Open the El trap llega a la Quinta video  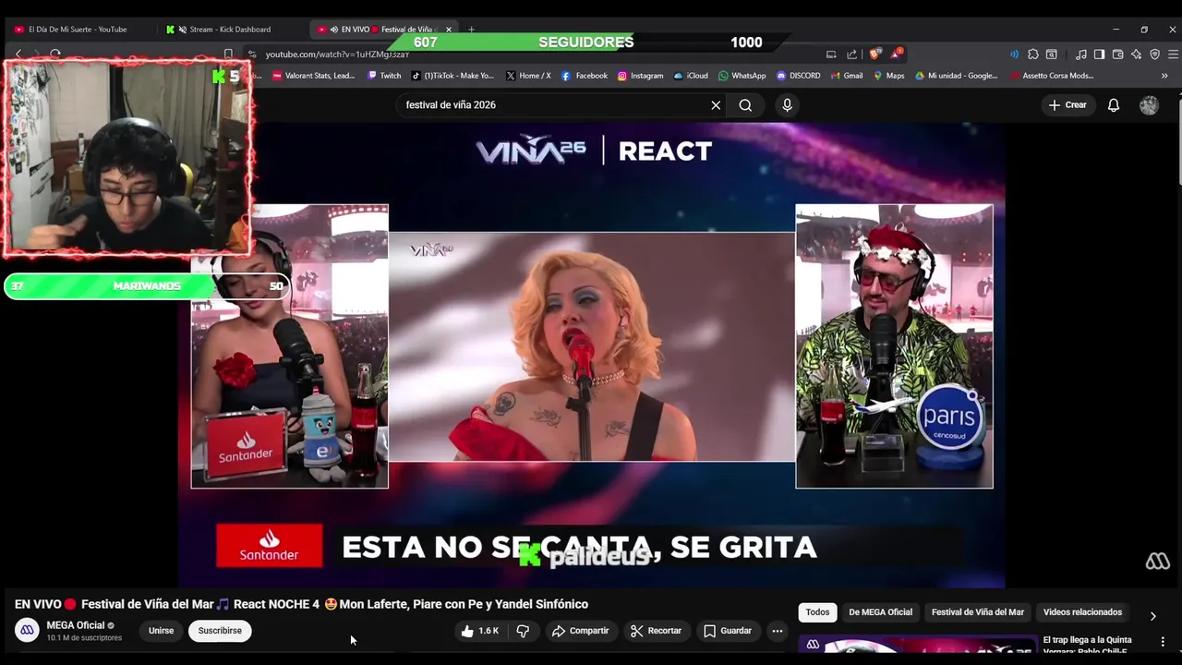[x=1087, y=646]
